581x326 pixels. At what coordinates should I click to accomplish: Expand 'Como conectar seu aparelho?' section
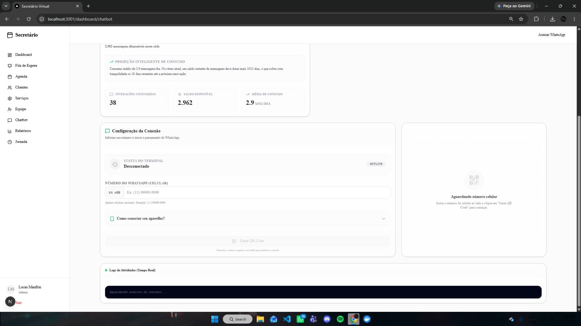click(x=248, y=219)
